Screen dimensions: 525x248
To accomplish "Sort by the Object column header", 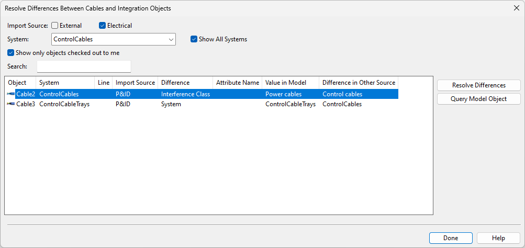I will [20, 83].
